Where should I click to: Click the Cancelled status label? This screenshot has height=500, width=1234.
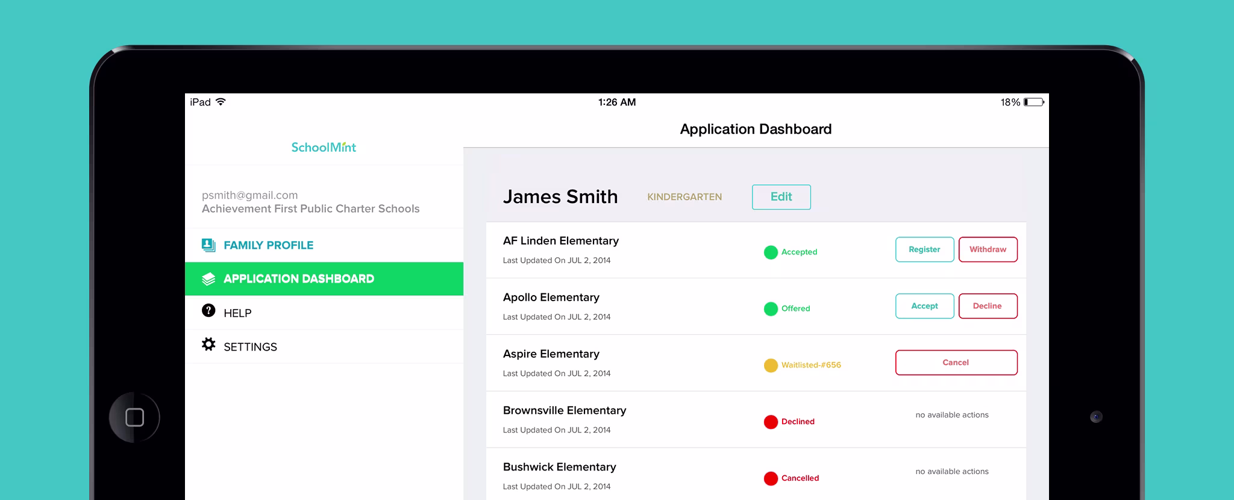pos(800,478)
